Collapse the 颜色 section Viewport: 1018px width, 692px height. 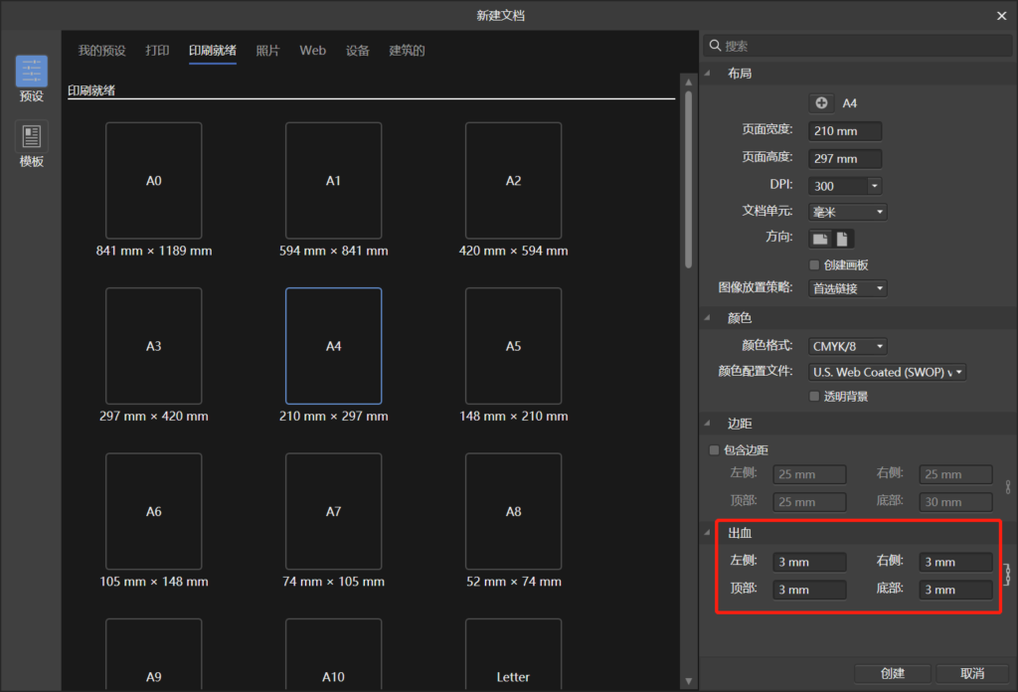coord(708,318)
